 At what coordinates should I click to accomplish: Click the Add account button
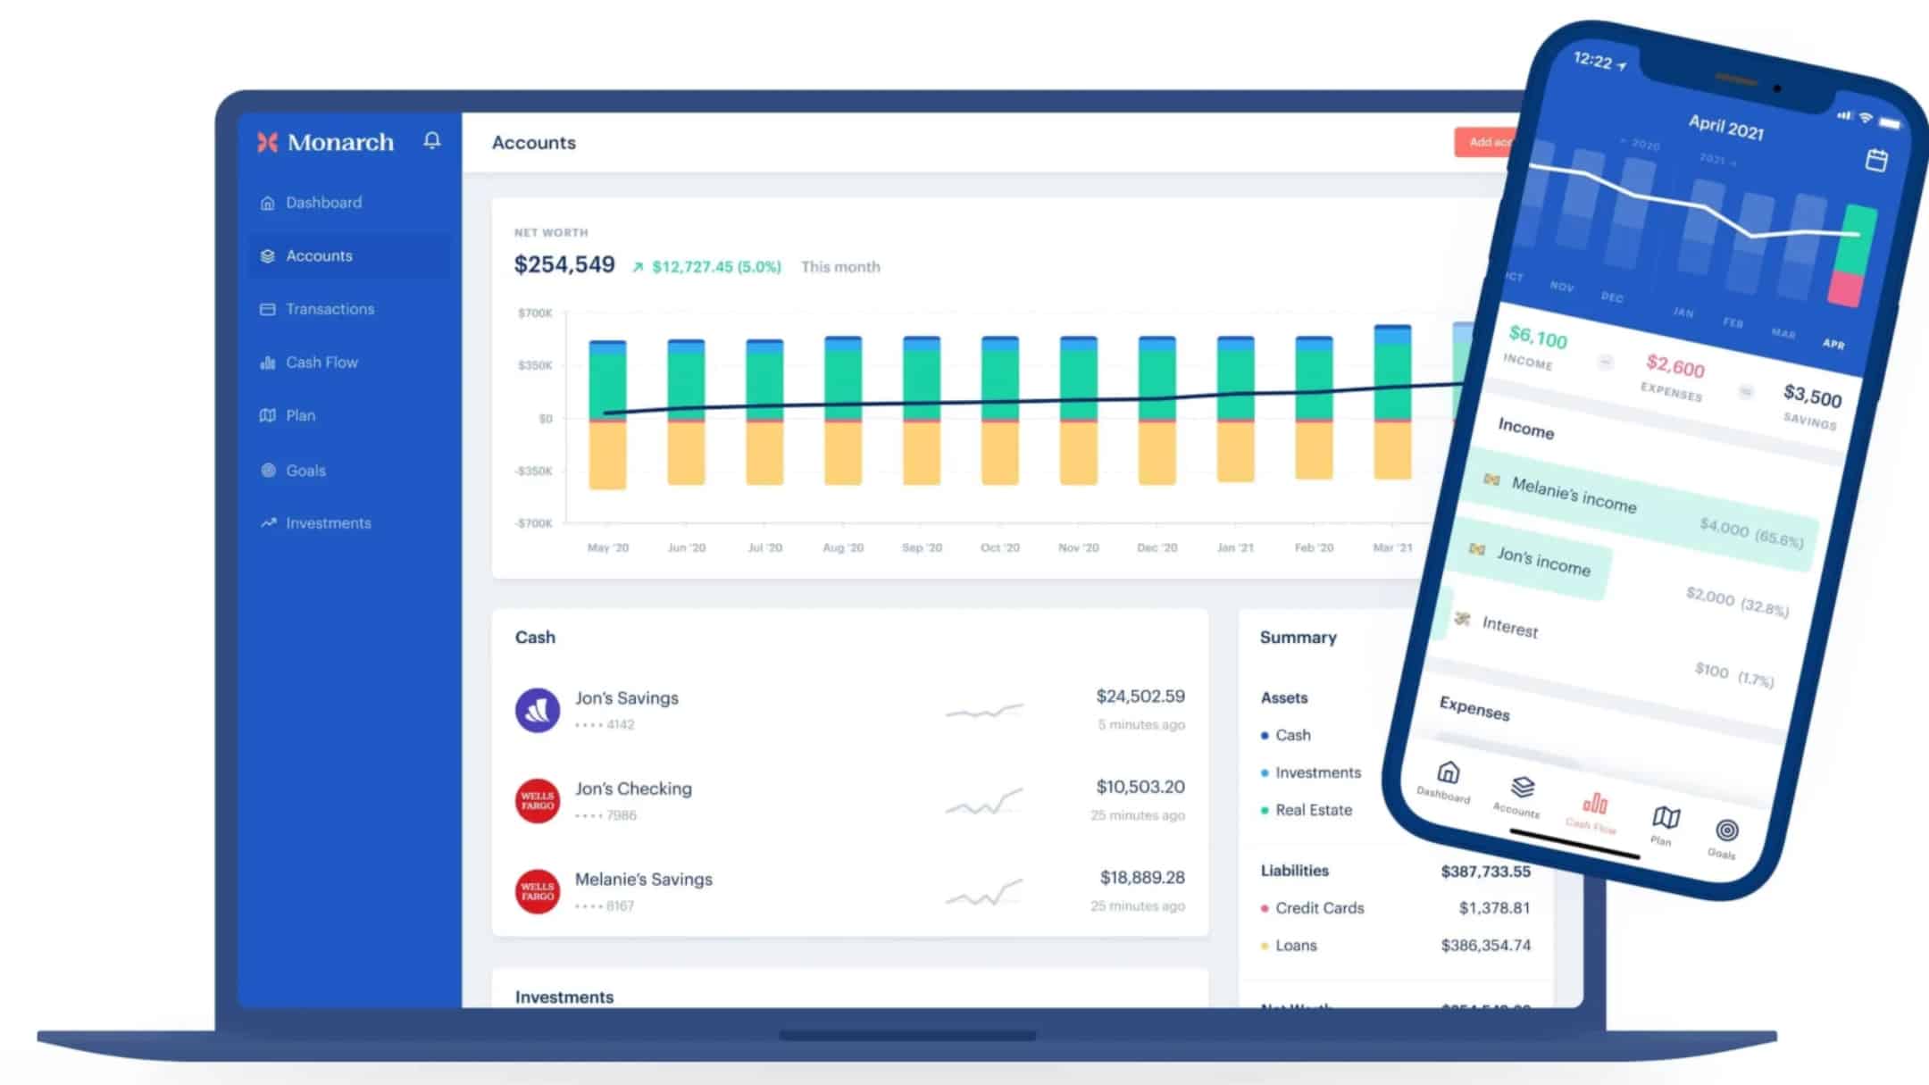(x=1486, y=143)
